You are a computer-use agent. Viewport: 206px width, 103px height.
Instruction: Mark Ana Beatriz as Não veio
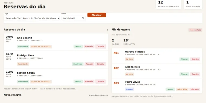click(89, 47)
